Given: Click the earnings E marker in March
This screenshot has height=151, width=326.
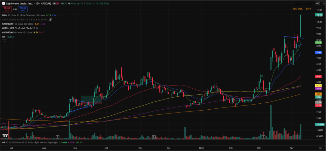Looking at the screenshot, I should coord(264,137).
